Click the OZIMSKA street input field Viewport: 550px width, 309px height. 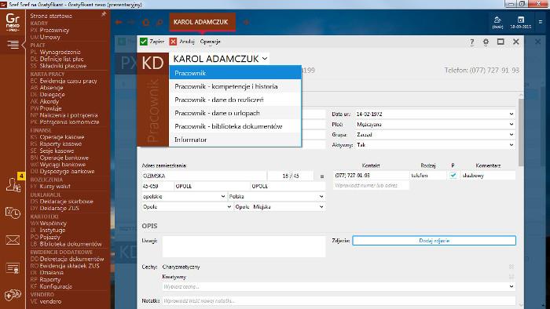[x=203, y=176]
